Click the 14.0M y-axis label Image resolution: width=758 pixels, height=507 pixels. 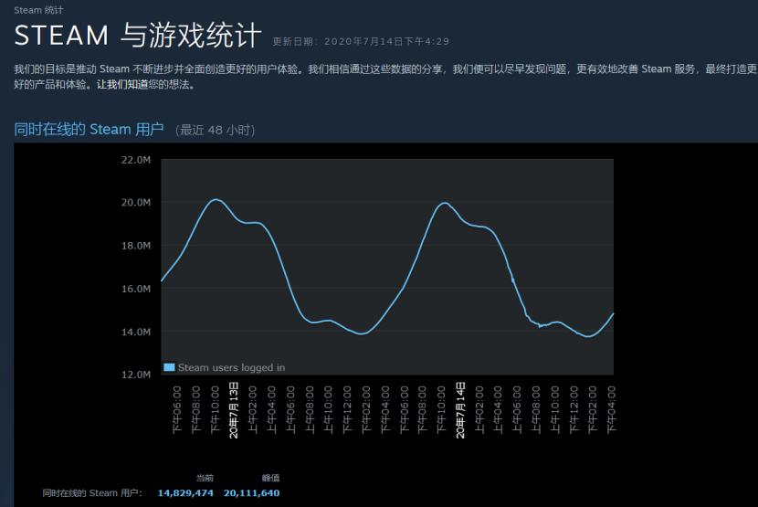[136, 332]
